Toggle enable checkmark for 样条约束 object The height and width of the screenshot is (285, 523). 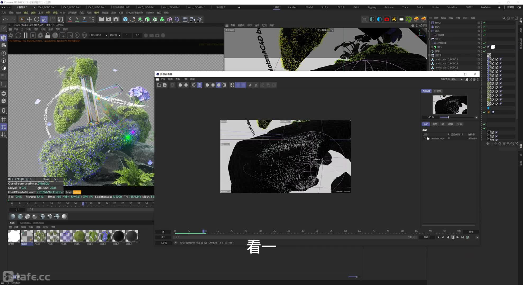click(x=484, y=43)
